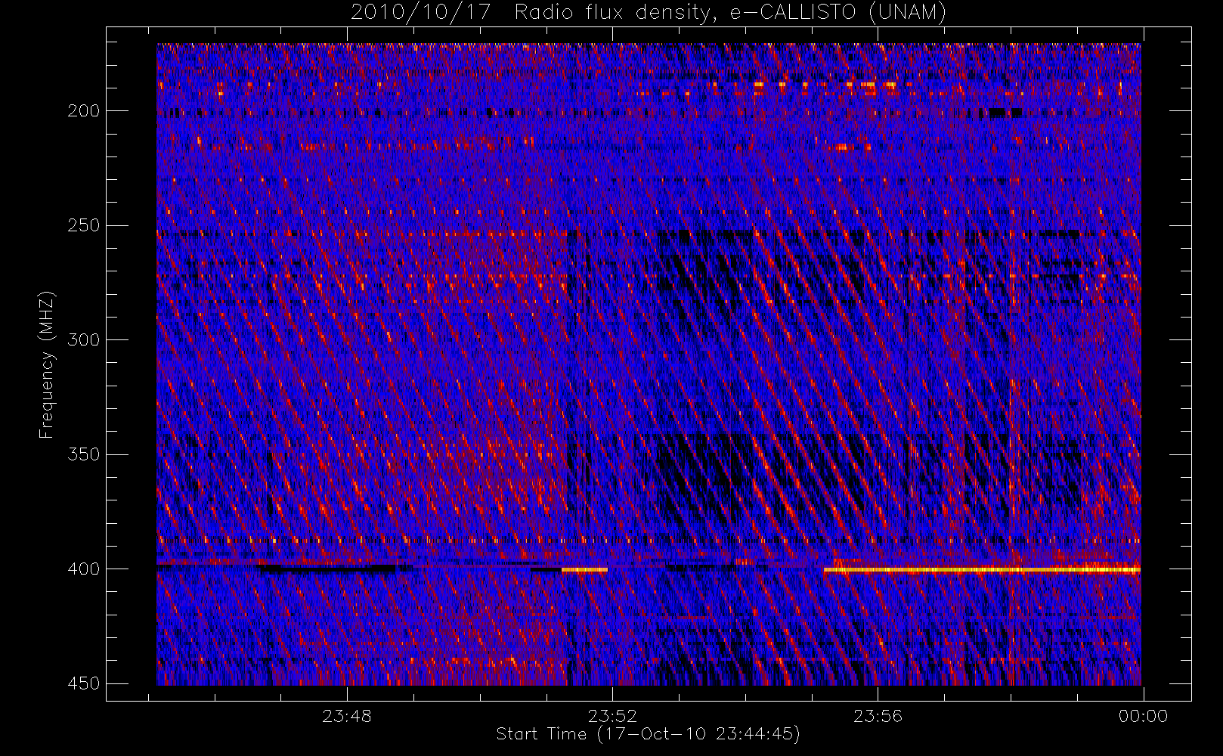Select the 200 frequency tick label

point(83,111)
